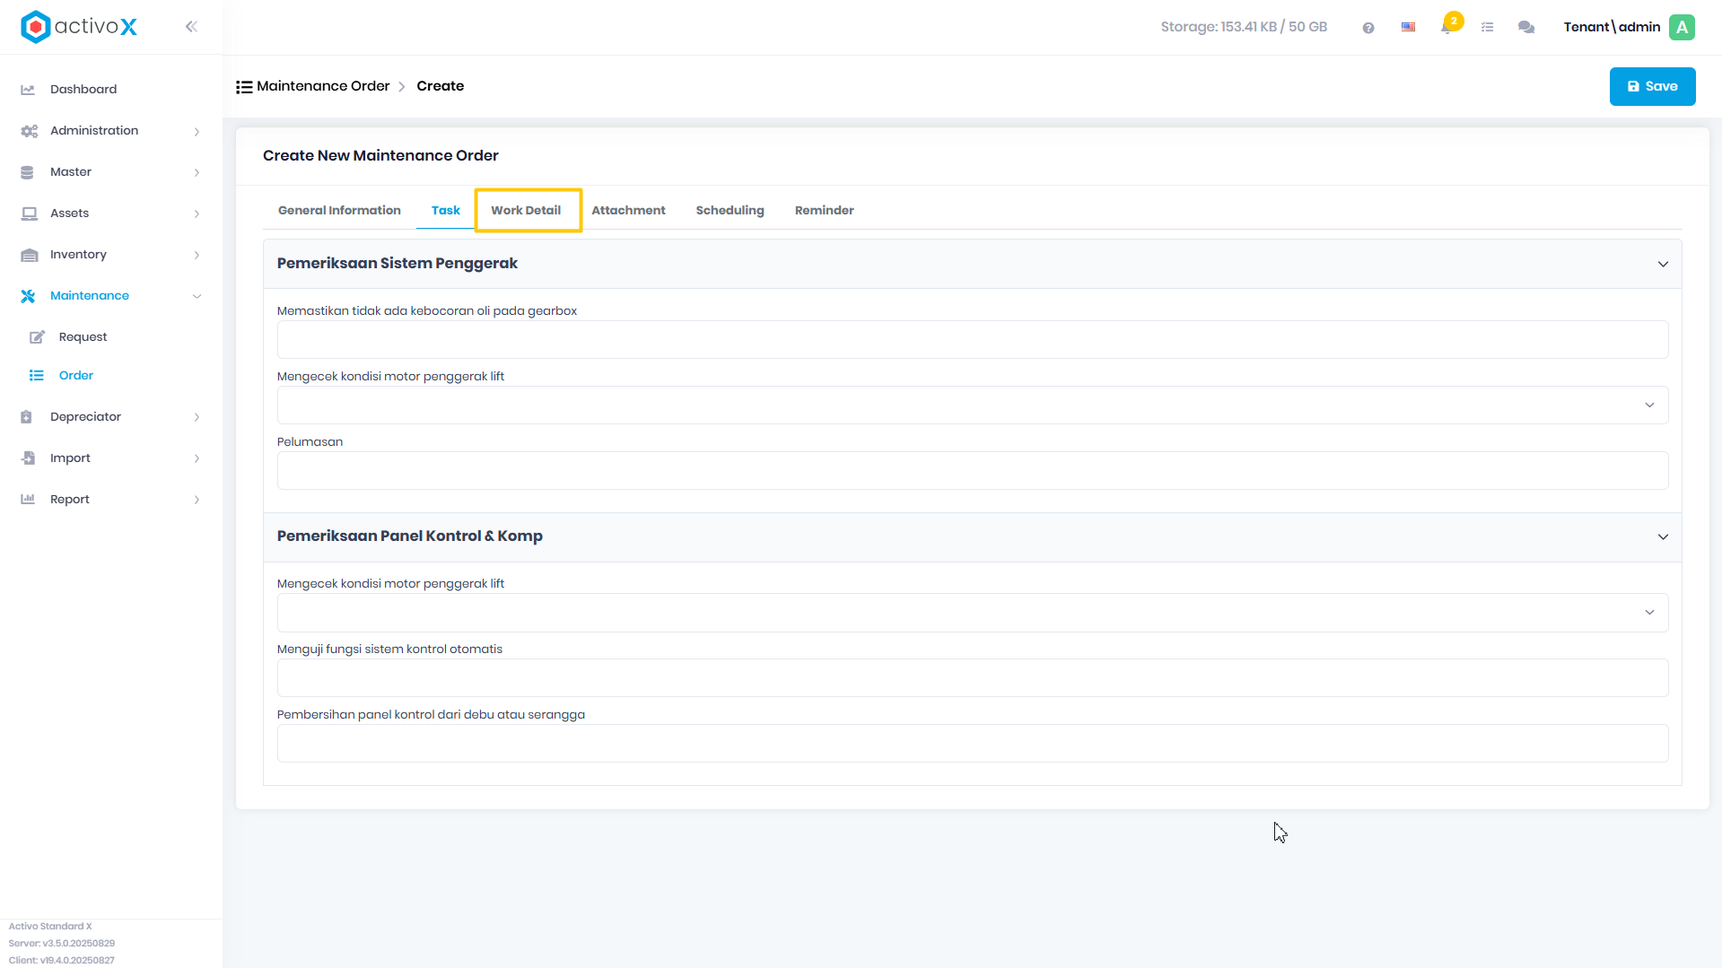This screenshot has width=1722, height=968.
Task: Click the Depreciator clipboard icon
Action: tap(26, 417)
